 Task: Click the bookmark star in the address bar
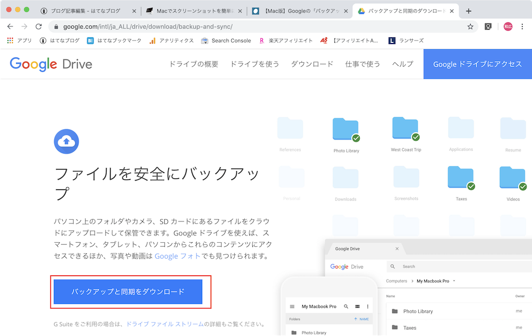click(x=470, y=26)
